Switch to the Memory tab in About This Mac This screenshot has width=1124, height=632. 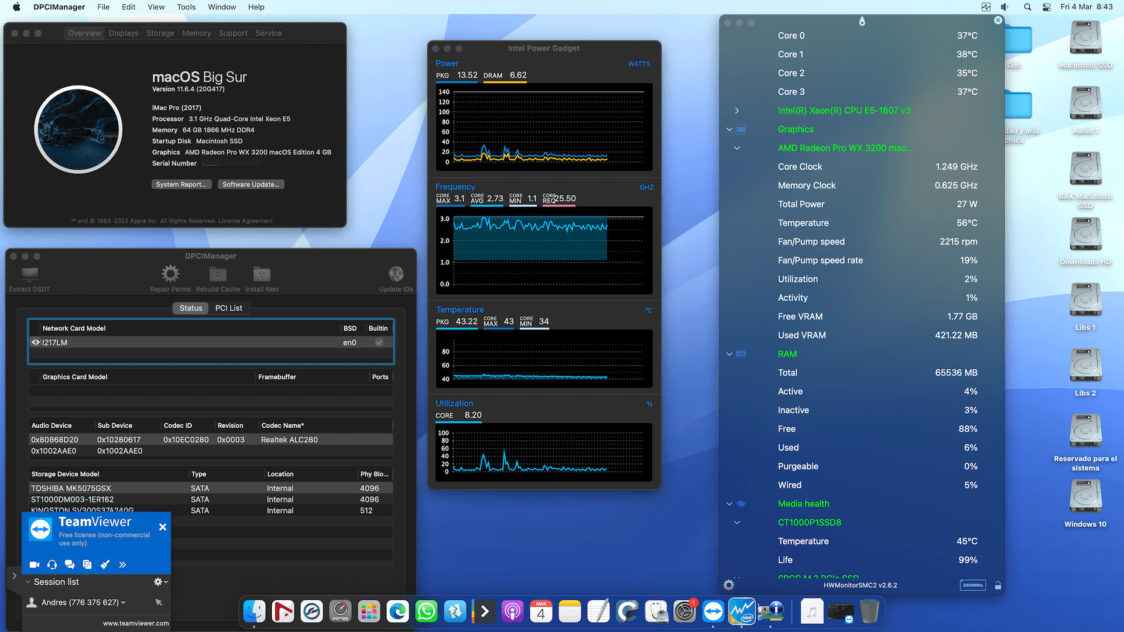pyautogui.click(x=196, y=33)
